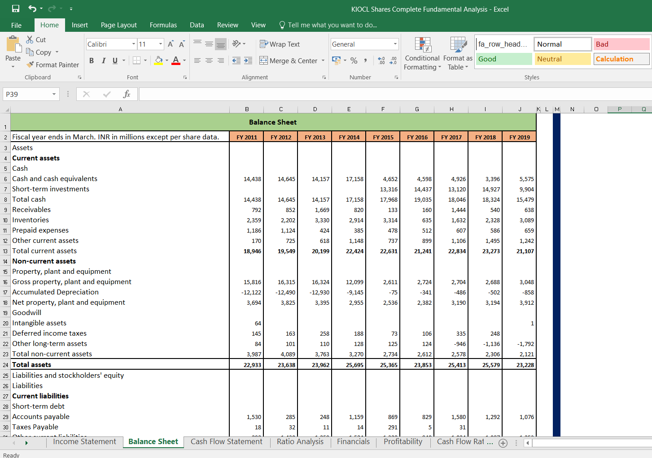Fill the cell using the paint bucket

[x=158, y=60]
